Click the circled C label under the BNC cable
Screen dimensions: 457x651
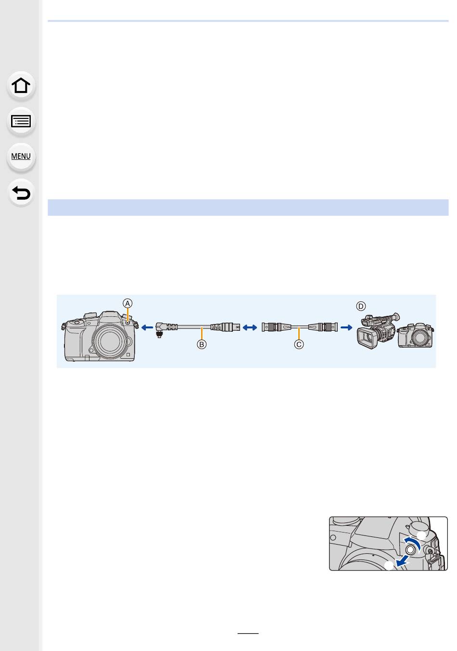point(299,344)
